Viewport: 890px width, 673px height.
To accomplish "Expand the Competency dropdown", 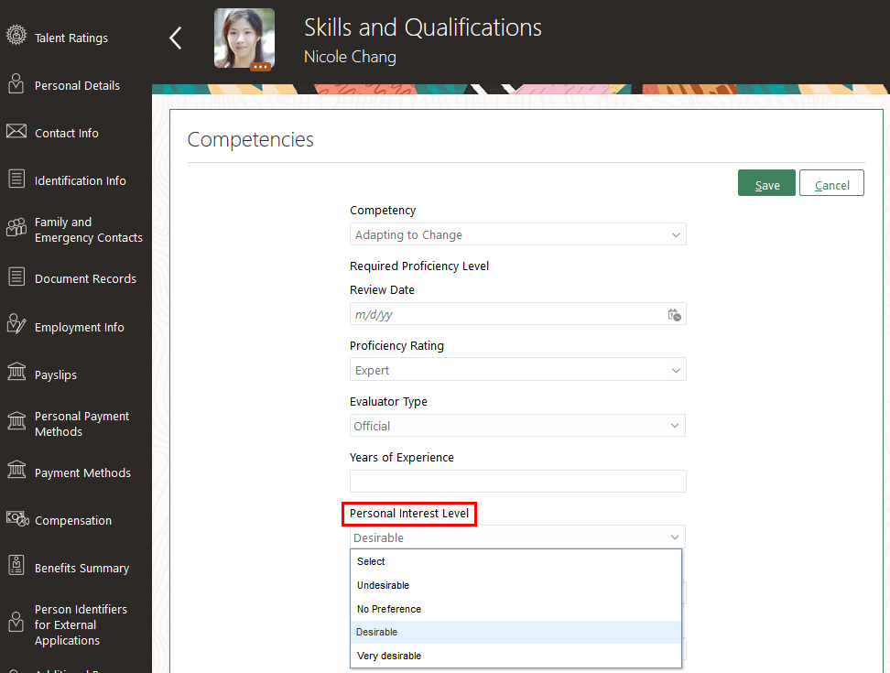I will click(x=676, y=235).
